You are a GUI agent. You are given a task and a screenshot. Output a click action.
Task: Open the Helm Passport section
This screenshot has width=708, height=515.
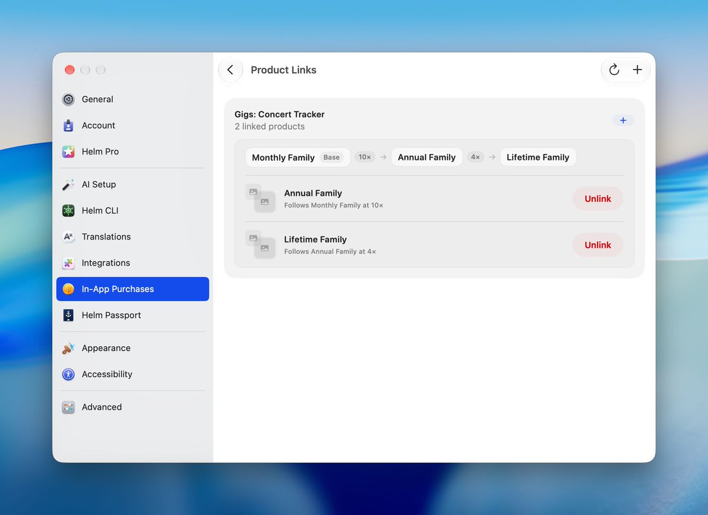tap(133, 315)
